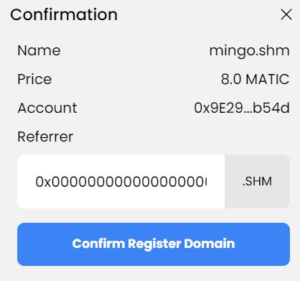
Task: Click the Confirmation dialog title
Action: click(x=64, y=14)
